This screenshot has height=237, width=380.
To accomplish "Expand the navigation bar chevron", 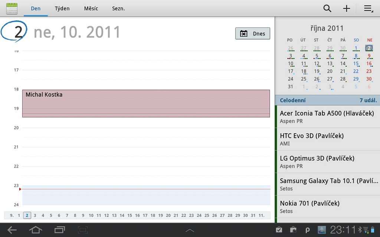I will pyautogui.click(x=190, y=230).
